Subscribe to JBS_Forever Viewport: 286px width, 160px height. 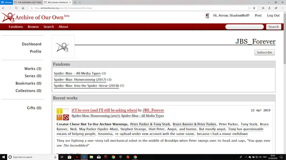pos(265,52)
